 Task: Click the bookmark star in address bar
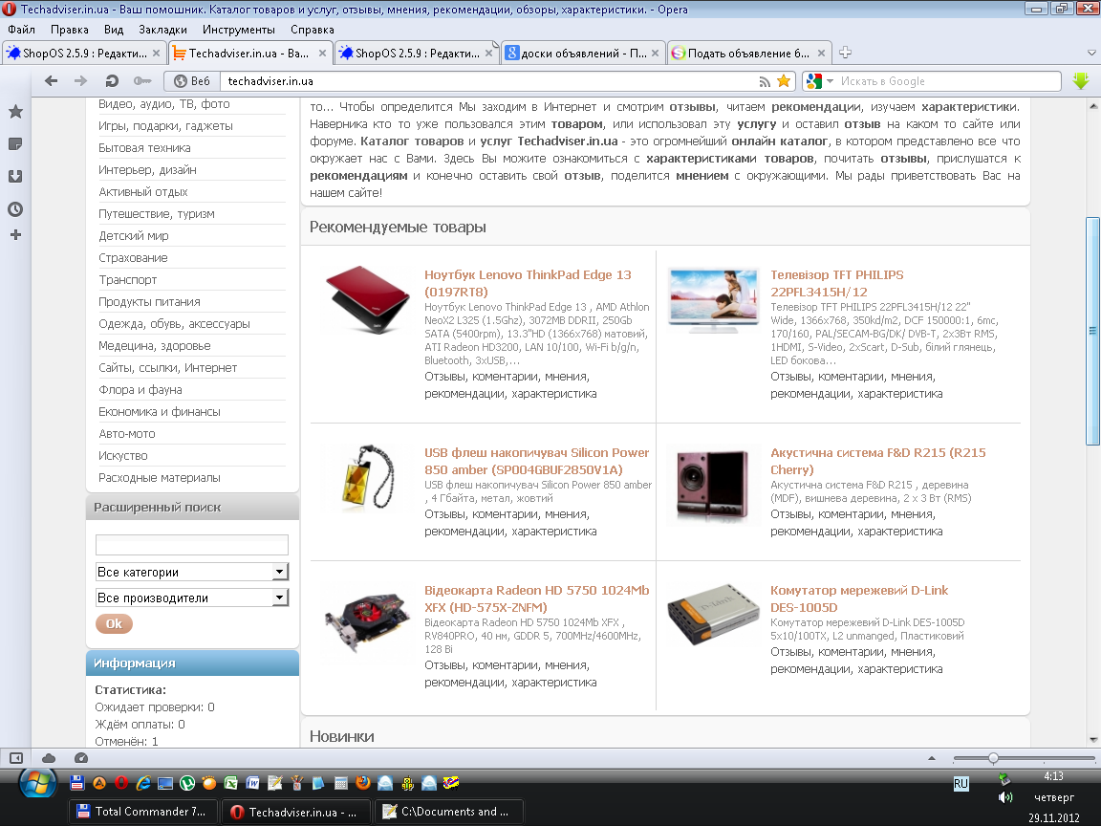click(x=784, y=81)
